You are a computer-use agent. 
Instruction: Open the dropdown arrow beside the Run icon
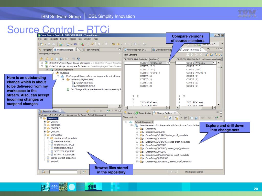[x=86, y=44]
